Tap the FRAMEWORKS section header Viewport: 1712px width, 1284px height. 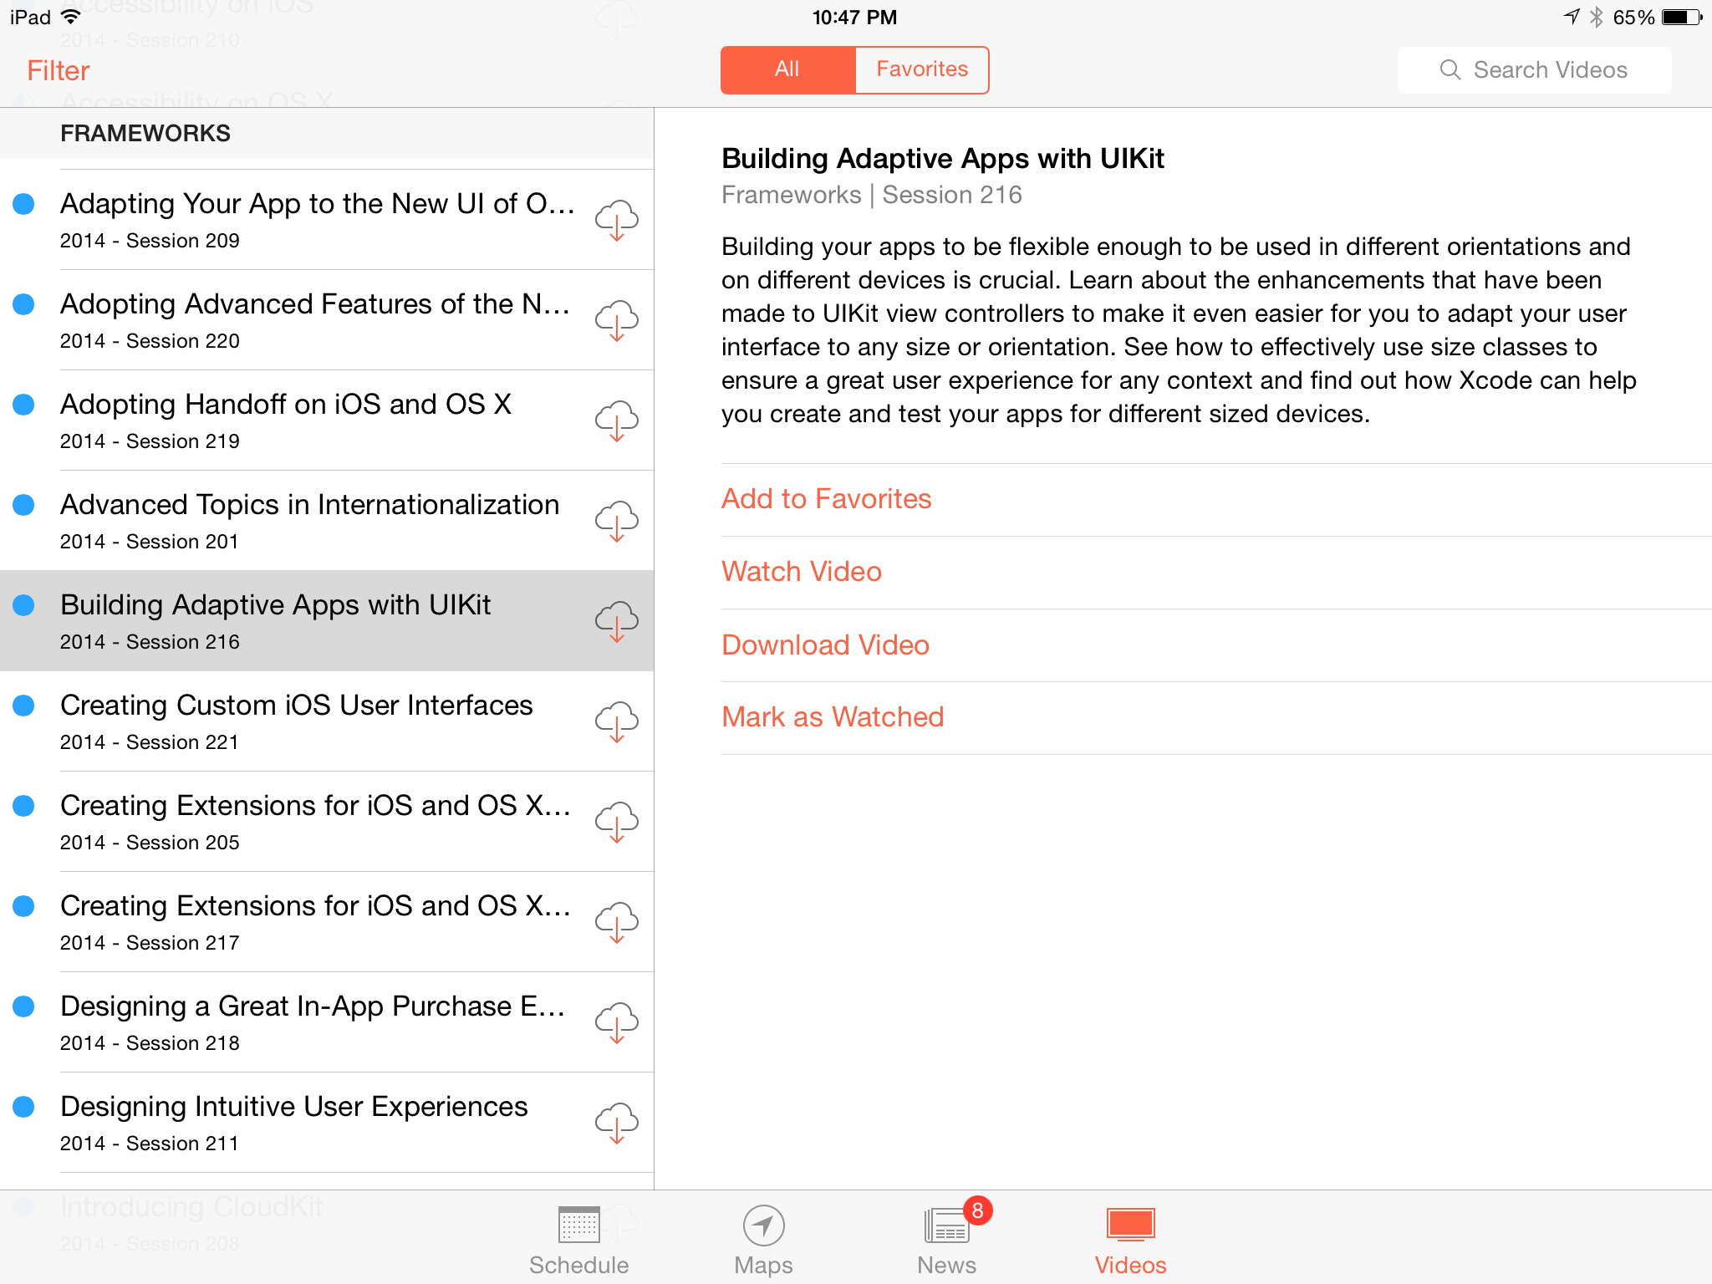tap(327, 134)
